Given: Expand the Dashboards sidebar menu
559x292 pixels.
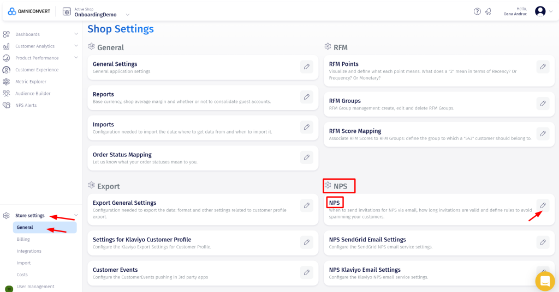Looking at the screenshot, I should point(76,34).
